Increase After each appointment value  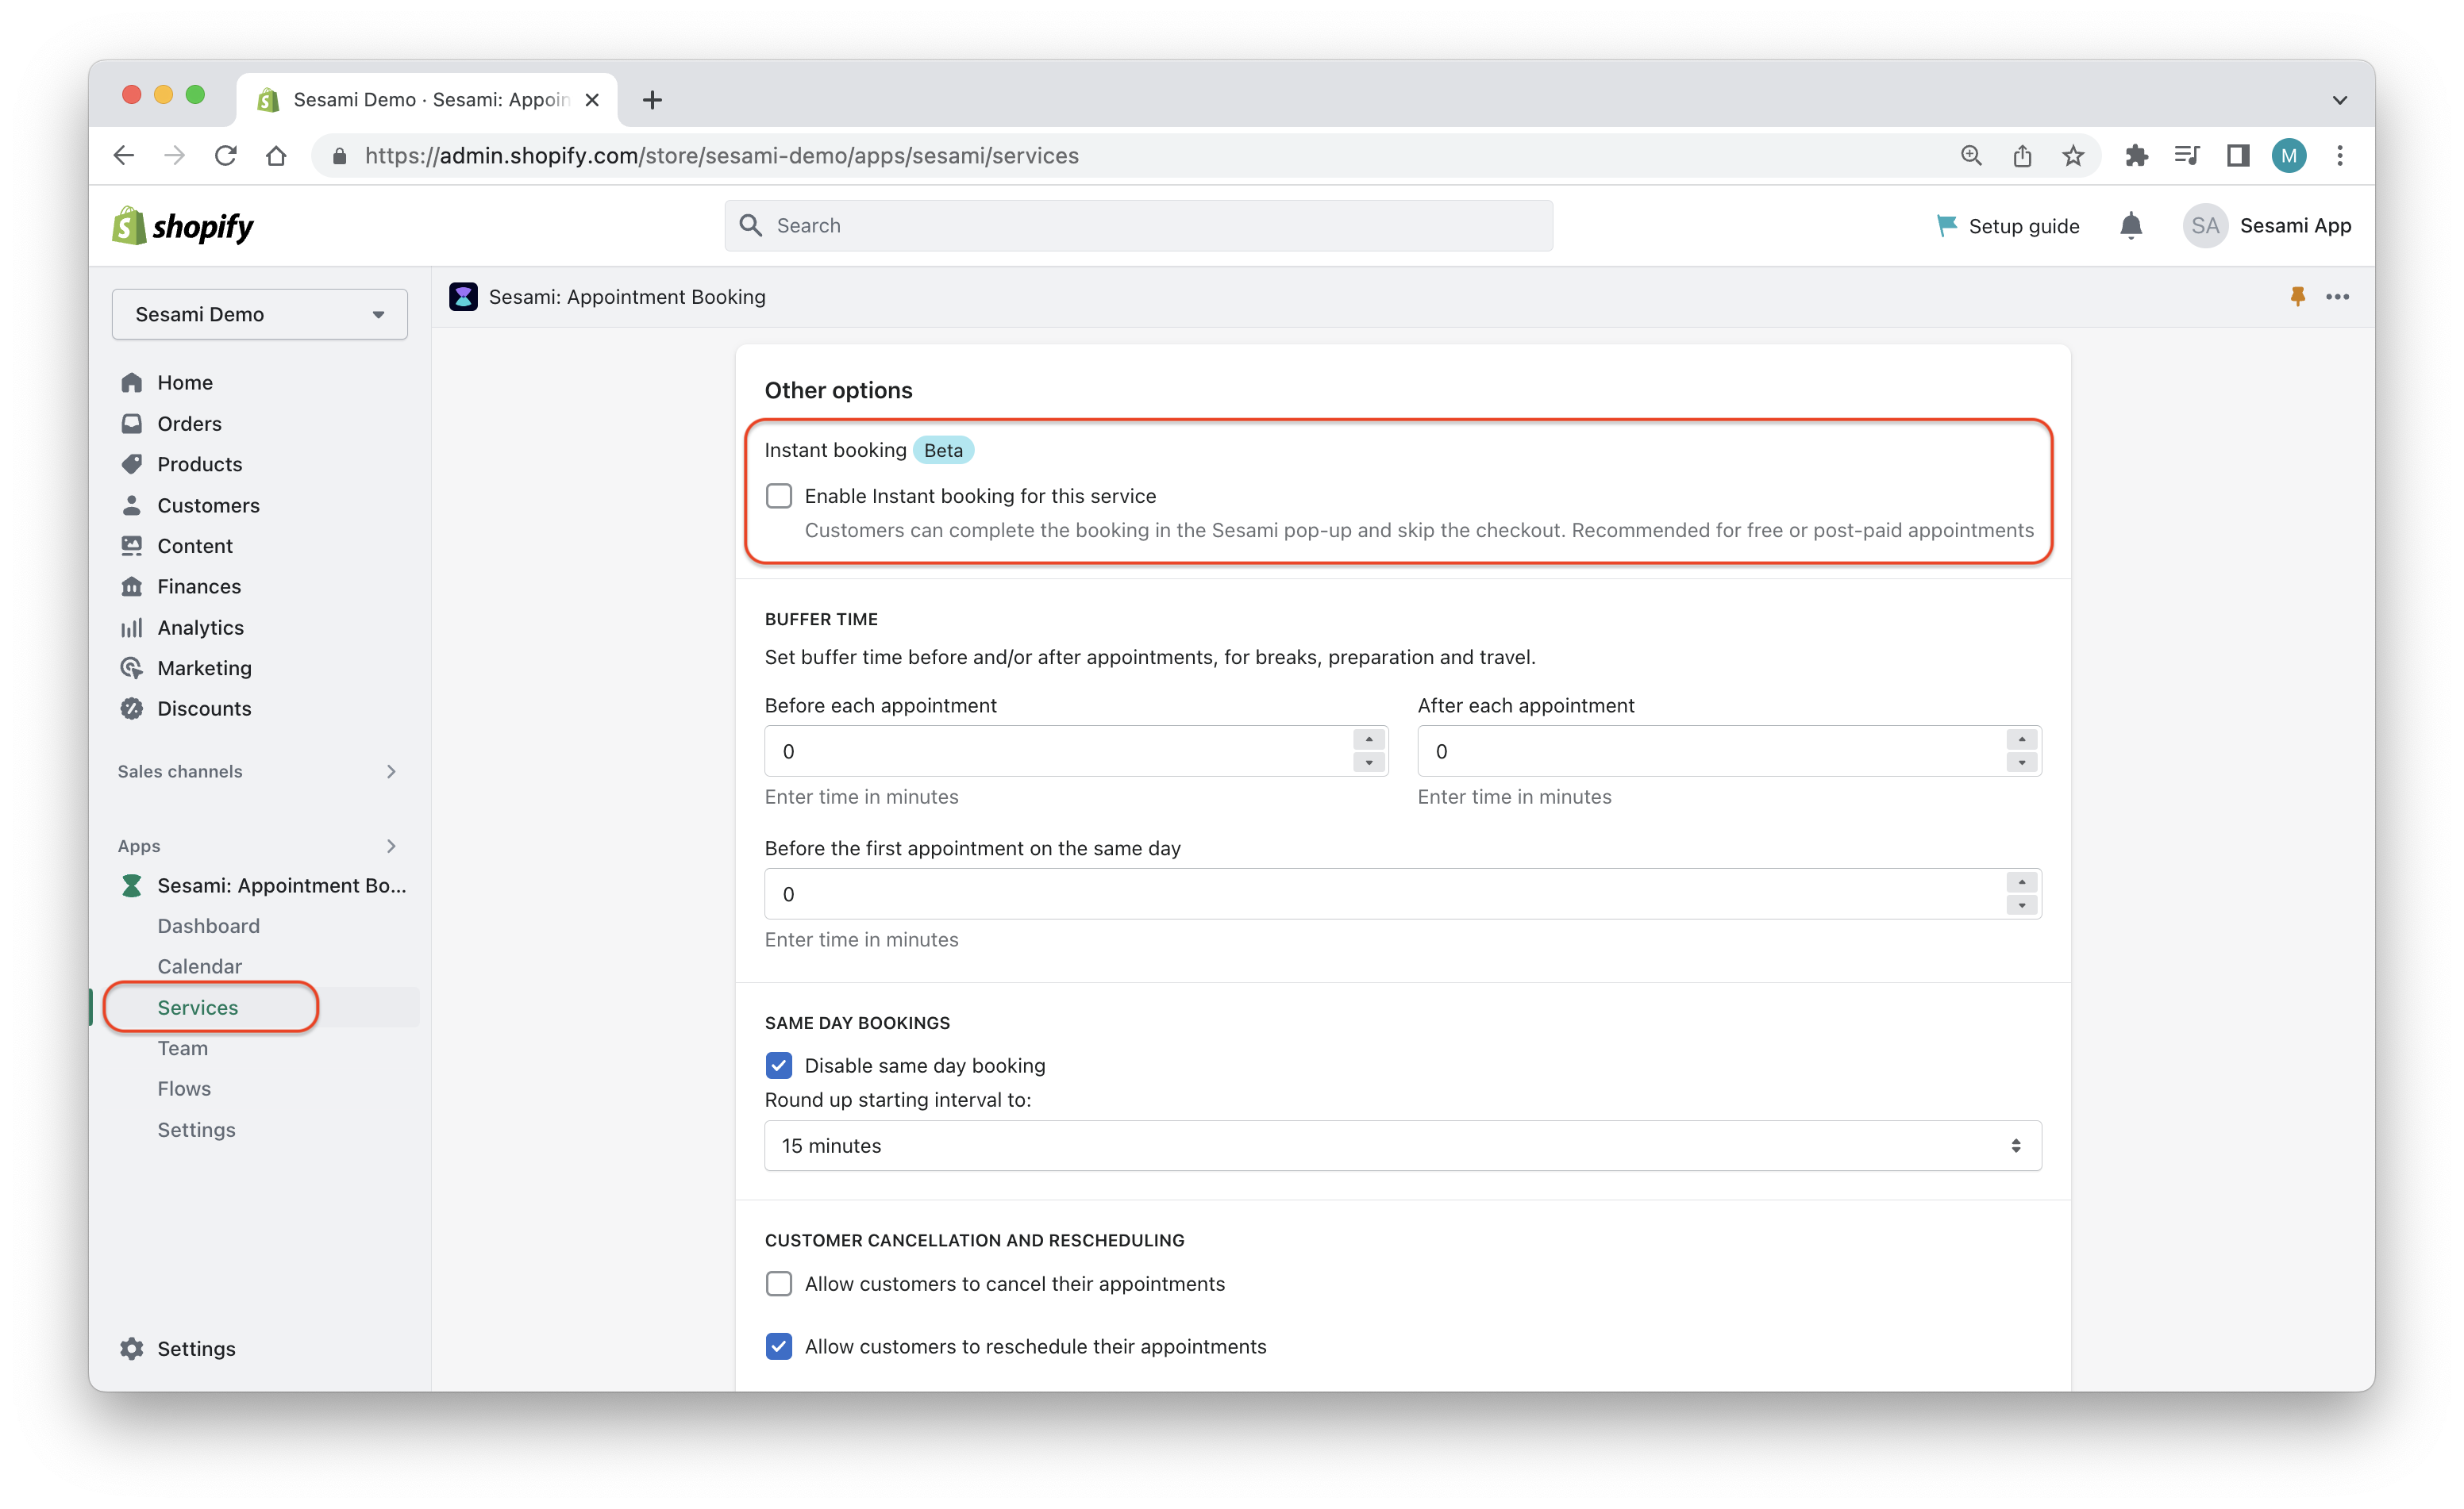pos(2022,739)
